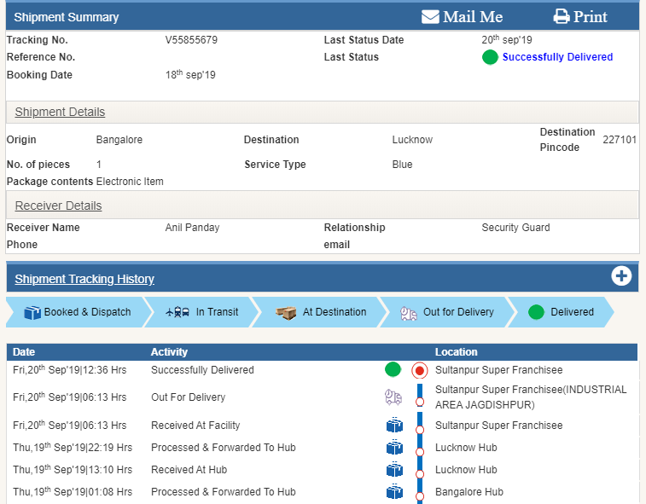The width and height of the screenshot is (646, 504).
Task: Click box icon in Received At Hub row
Action: 393,470
